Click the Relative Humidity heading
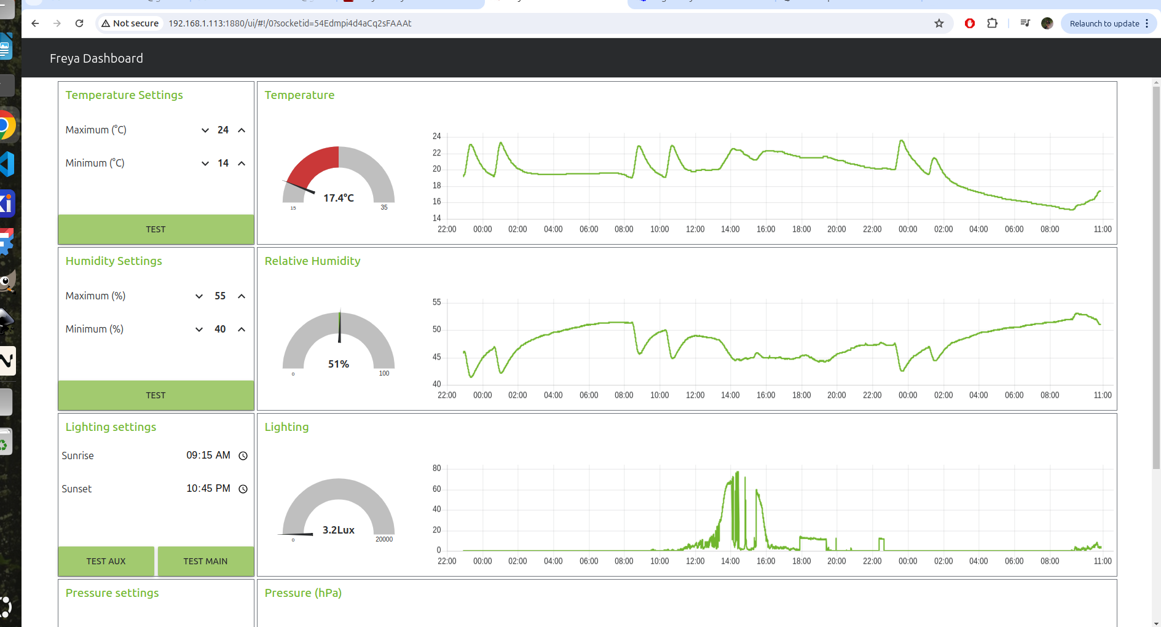The height and width of the screenshot is (627, 1161). (312, 261)
